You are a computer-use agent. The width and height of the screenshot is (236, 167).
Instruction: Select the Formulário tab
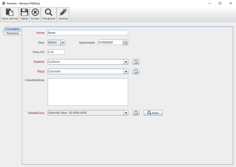point(13,29)
